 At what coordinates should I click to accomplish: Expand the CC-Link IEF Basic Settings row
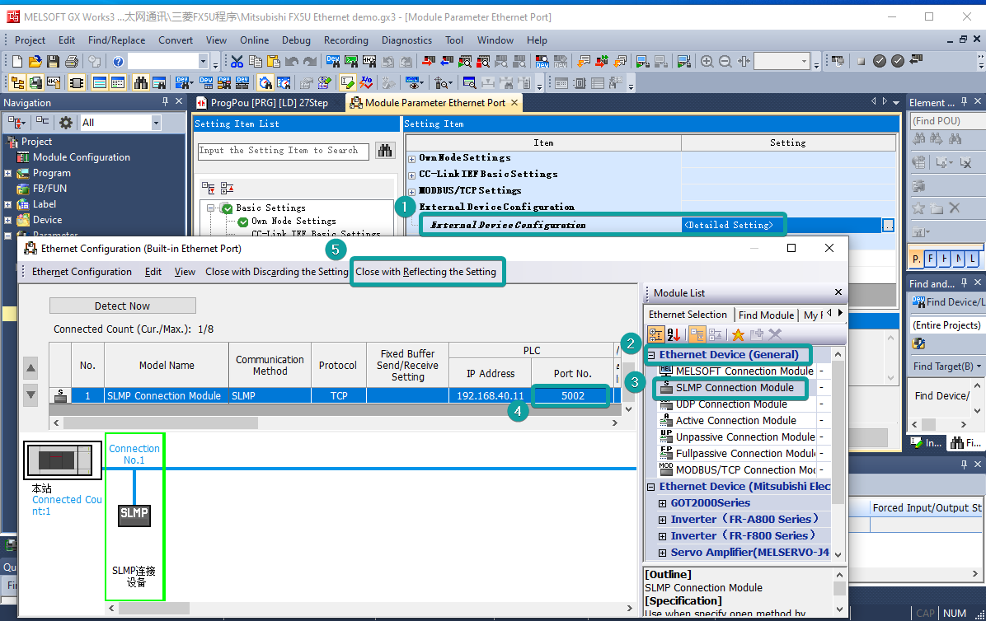tap(412, 175)
